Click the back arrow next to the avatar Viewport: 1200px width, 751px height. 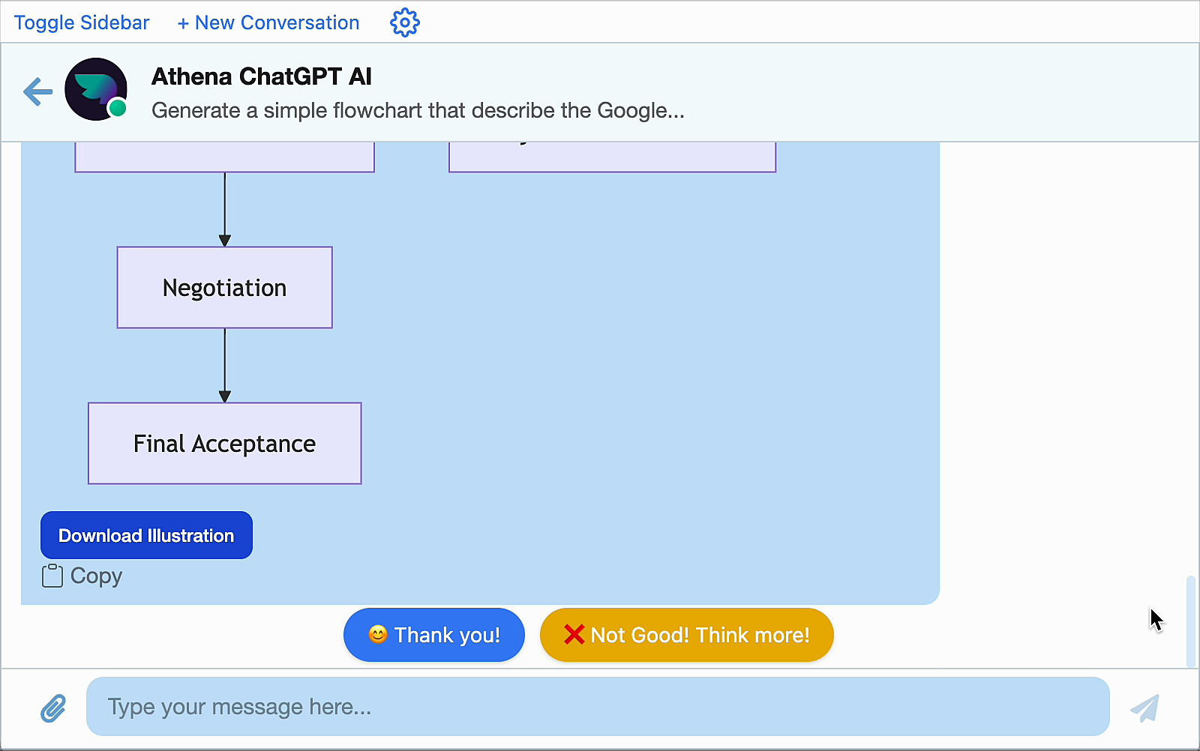tap(37, 91)
